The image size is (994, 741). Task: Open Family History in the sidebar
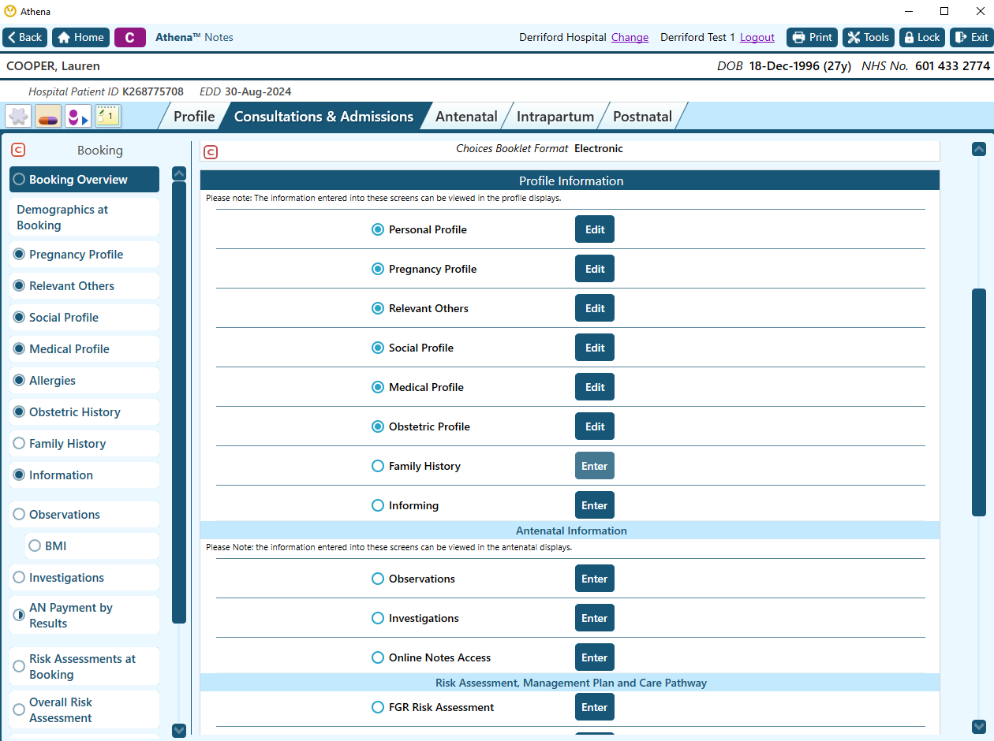(x=84, y=444)
